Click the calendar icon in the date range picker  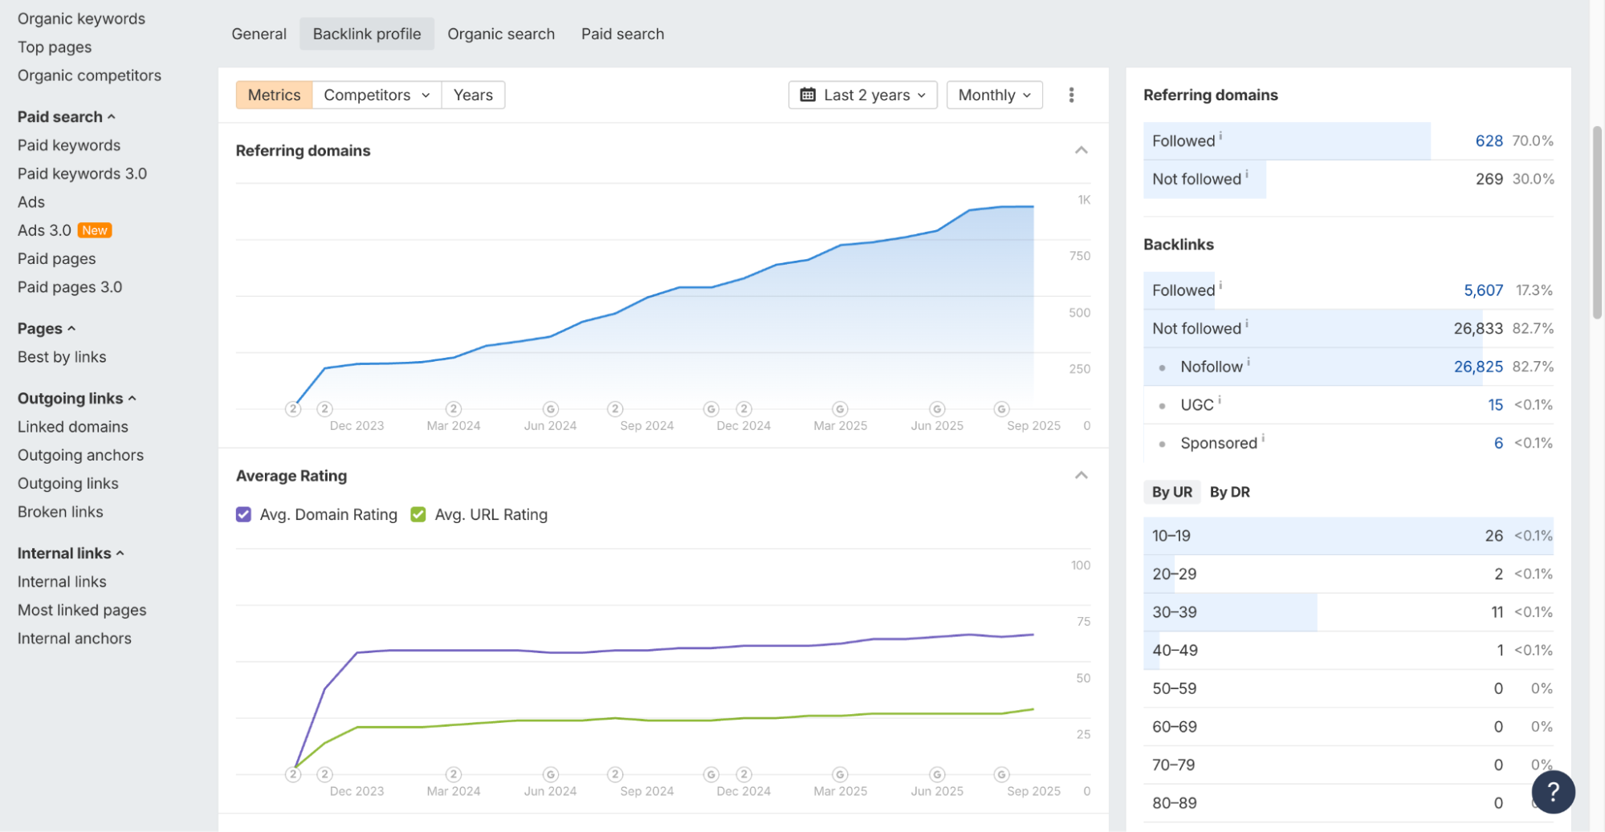(809, 95)
